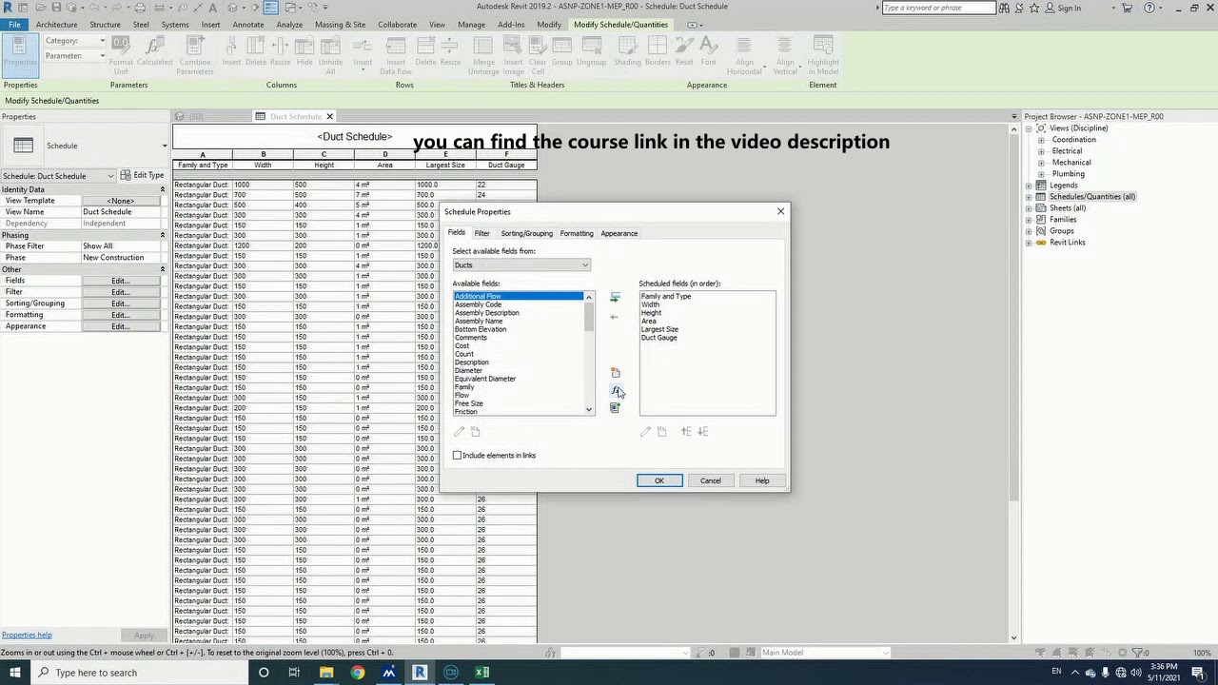Select Duct Gauge in Scheduled fields

click(x=658, y=338)
